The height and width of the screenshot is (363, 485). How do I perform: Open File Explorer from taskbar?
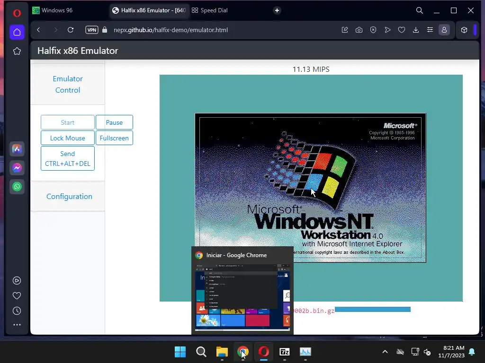coord(222,352)
